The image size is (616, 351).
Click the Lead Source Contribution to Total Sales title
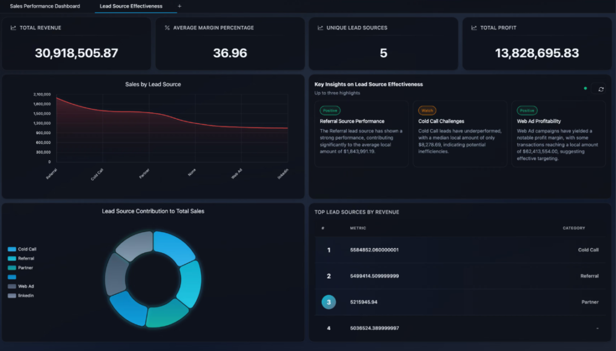click(153, 211)
